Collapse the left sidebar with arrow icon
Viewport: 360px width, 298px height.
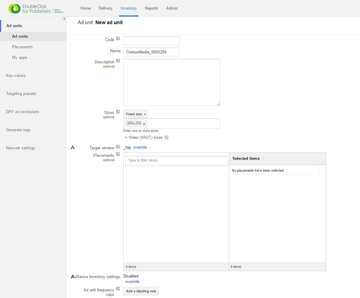coord(64,19)
